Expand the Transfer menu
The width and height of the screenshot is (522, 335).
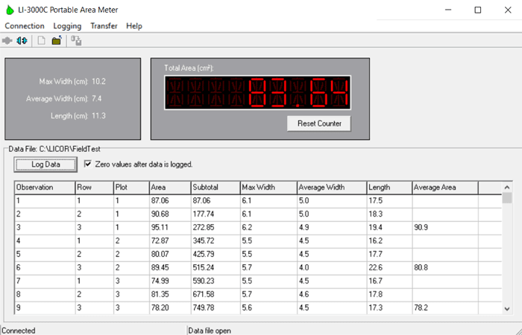pos(104,25)
